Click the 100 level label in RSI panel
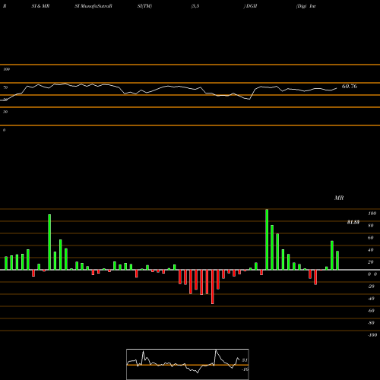 6,69
